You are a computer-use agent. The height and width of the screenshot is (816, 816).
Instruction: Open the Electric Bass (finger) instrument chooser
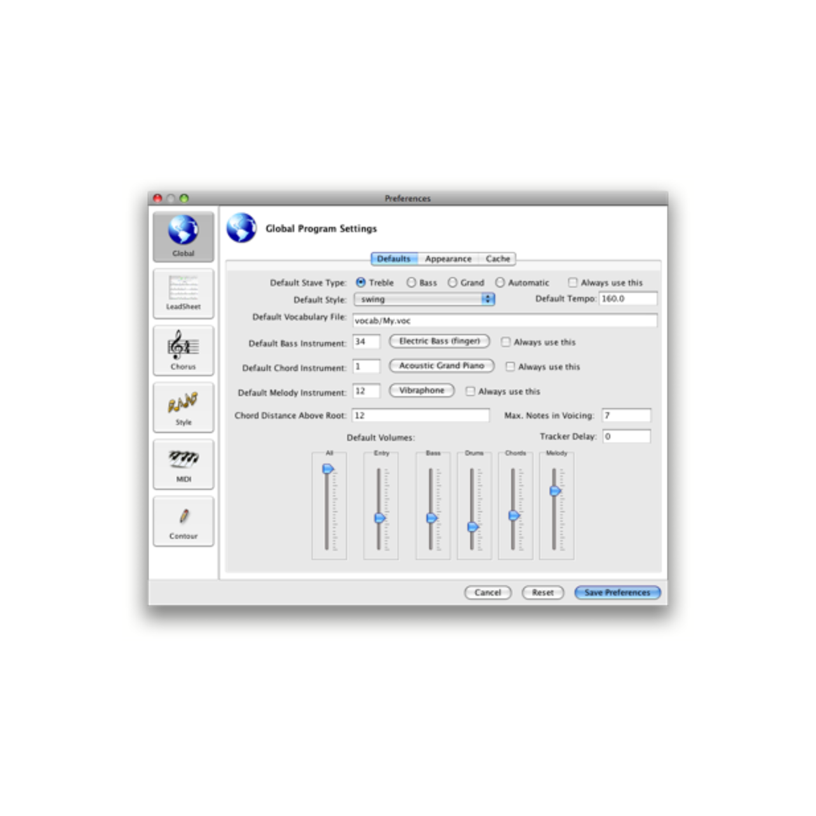(x=439, y=342)
